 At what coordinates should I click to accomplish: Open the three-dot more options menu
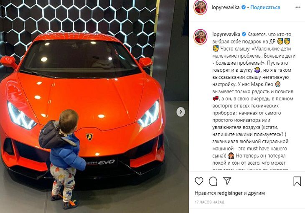pos(298,7)
